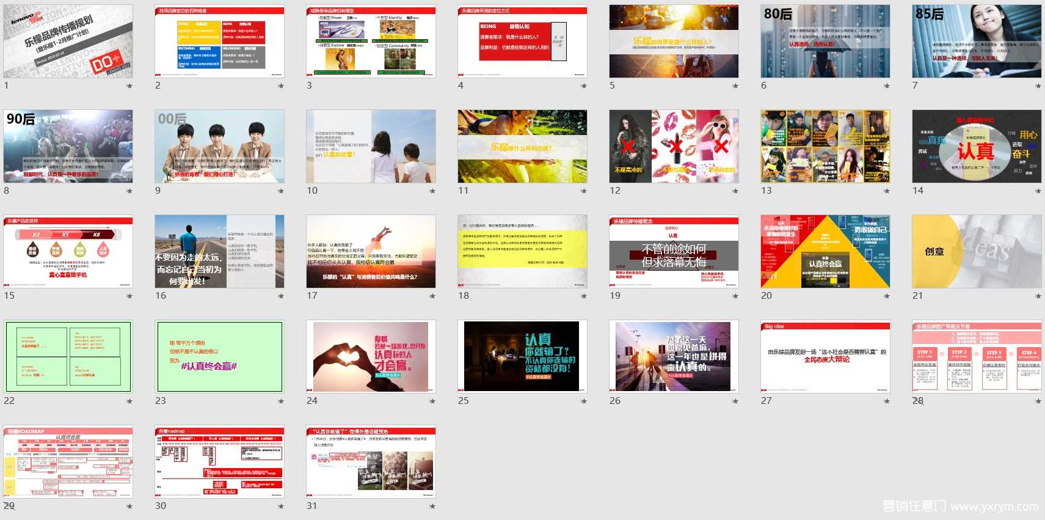Select the 90后 slide thumbnail
Image resolution: width=1045 pixels, height=520 pixels.
point(68,147)
